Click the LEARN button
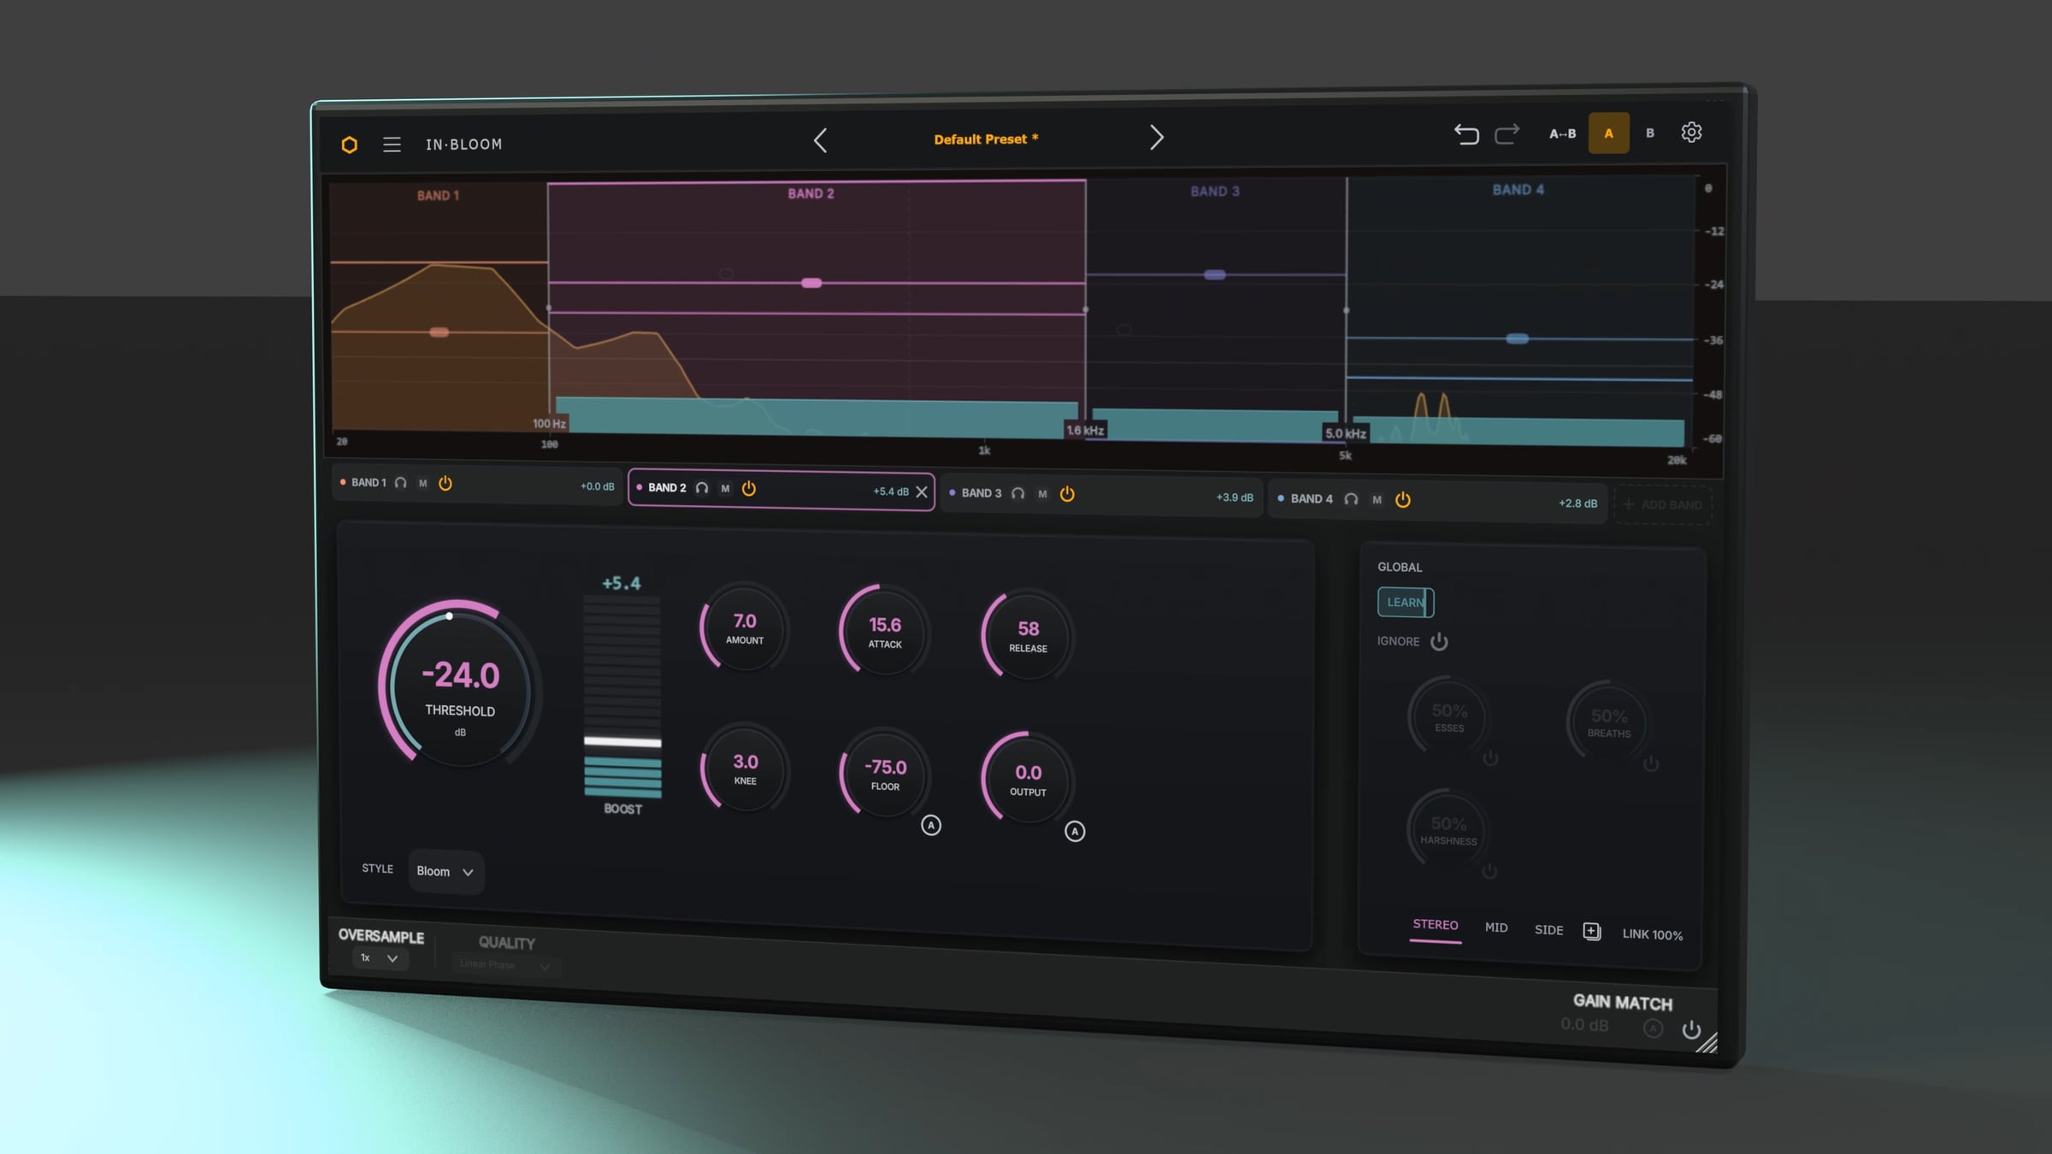Viewport: 2052px width, 1154px height. tap(1406, 602)
